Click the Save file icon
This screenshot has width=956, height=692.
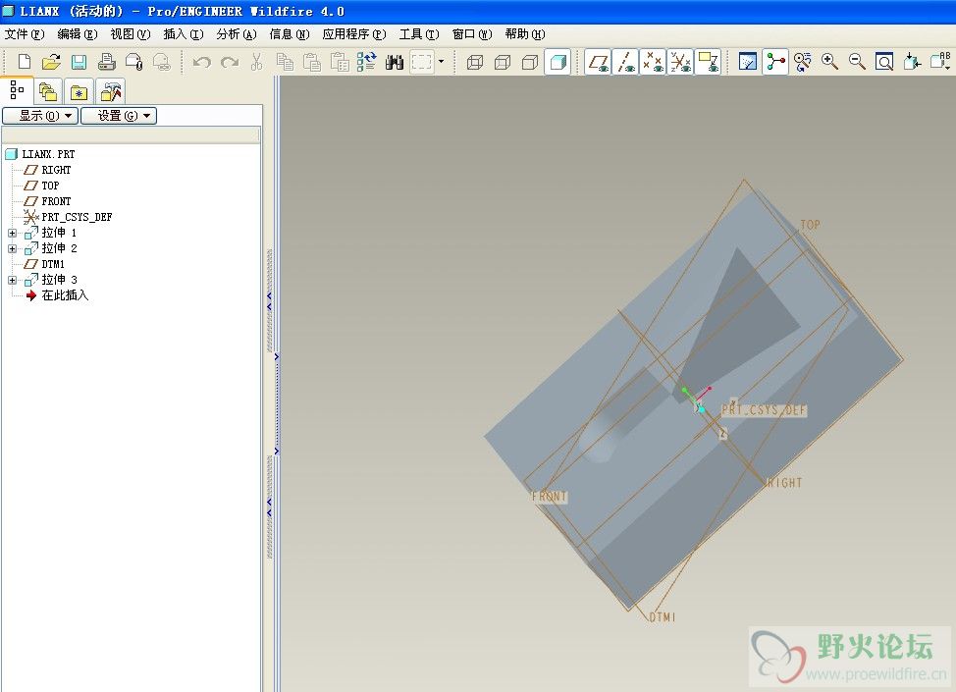point(79,62)
